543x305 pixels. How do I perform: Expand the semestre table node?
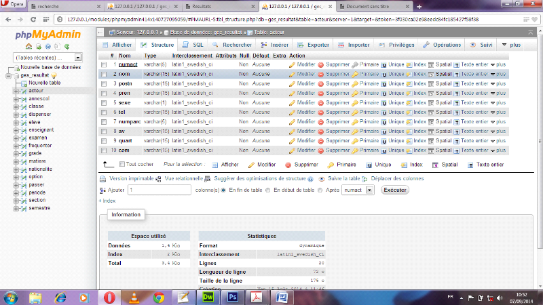[16, 209]
